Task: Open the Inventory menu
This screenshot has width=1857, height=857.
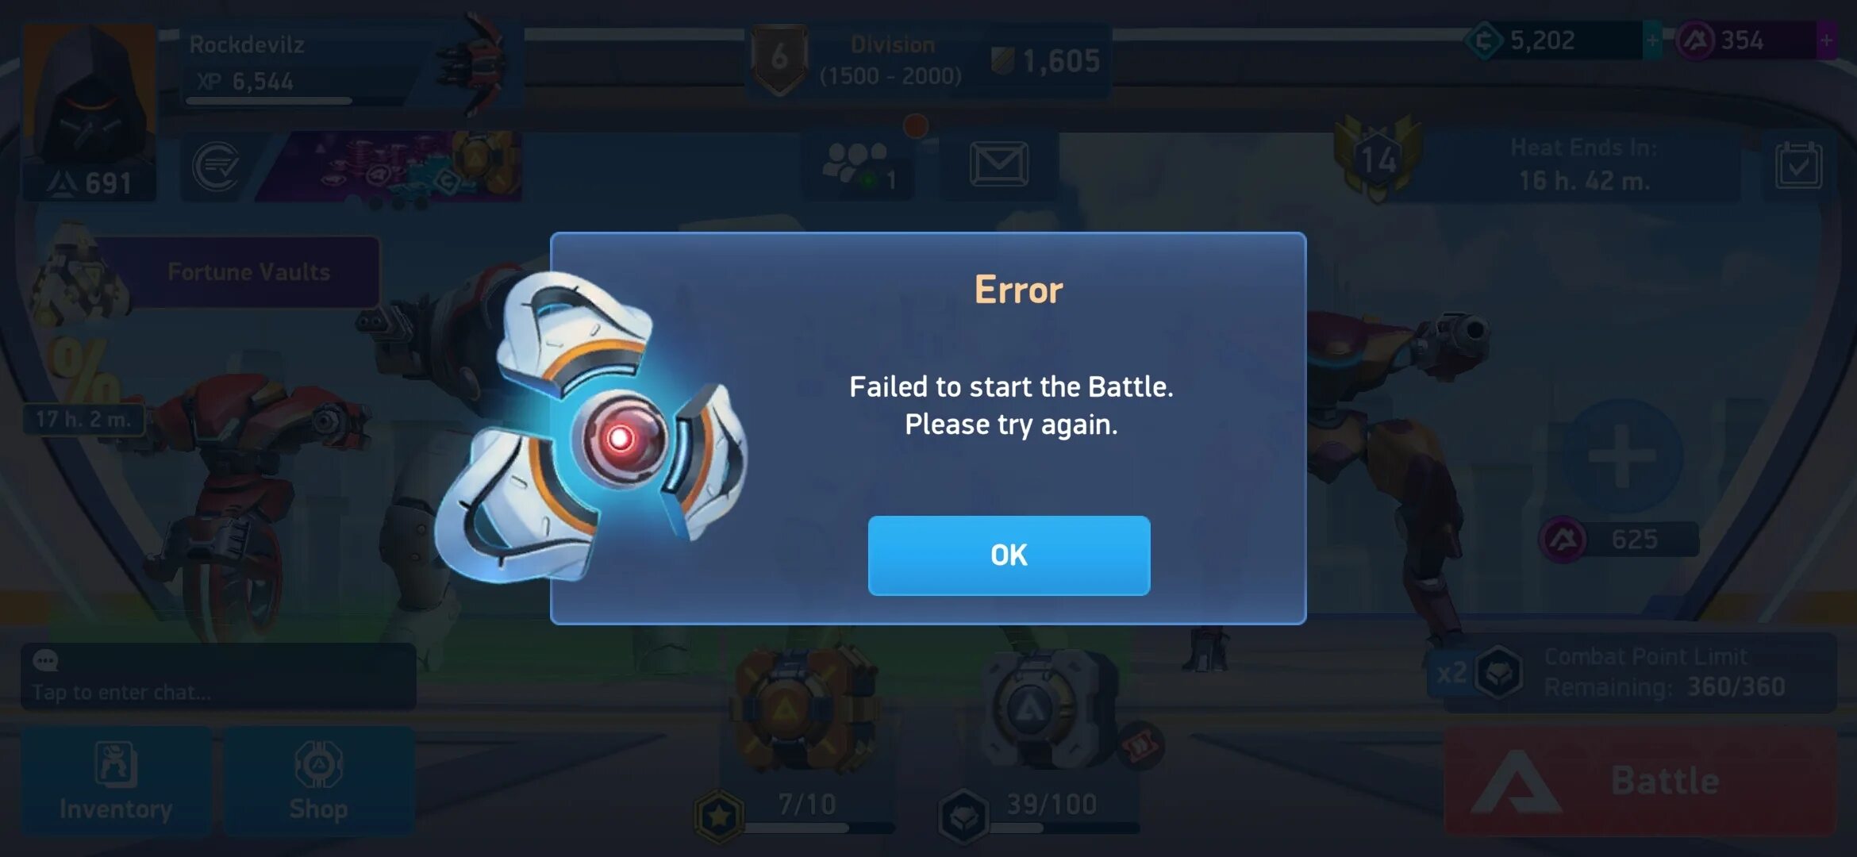Action: pos(116,782)
